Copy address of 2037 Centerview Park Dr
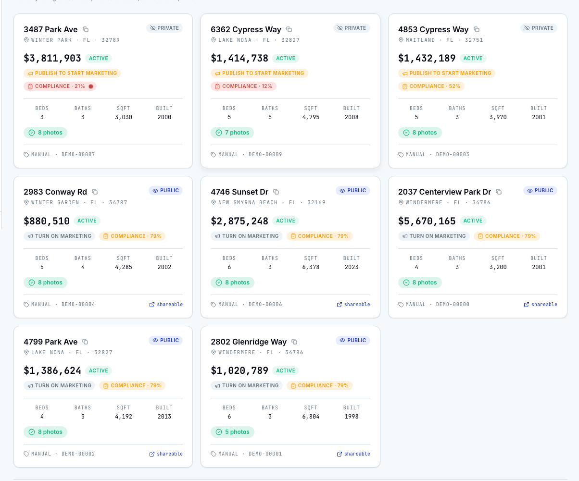The height and width of the screenshot is (481, 579). (x=499, y=192)
